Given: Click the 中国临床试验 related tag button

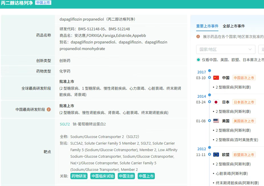Looking at the screenshot, I should (x=103, y=176).
